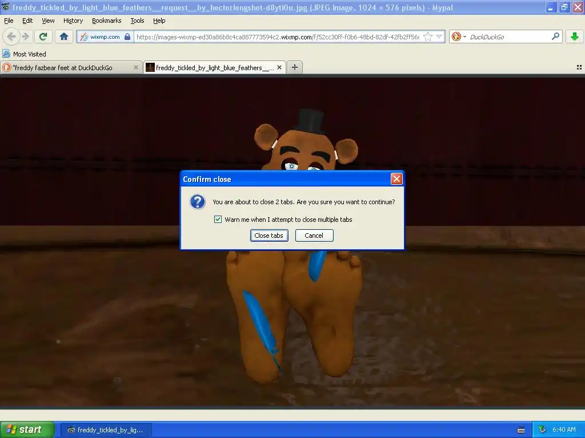Cancel the Confirm close dialog
585x438 pixels.
tap(314, 236)
